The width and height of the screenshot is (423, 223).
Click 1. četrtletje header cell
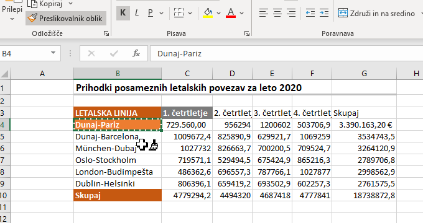click(x=187, y=113)
